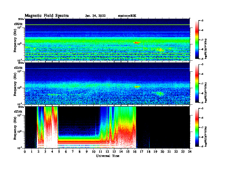Click the hour tick label "4"
Image resolution: width=226 pixels, height=174 pixels.
(x=52, y=152)
